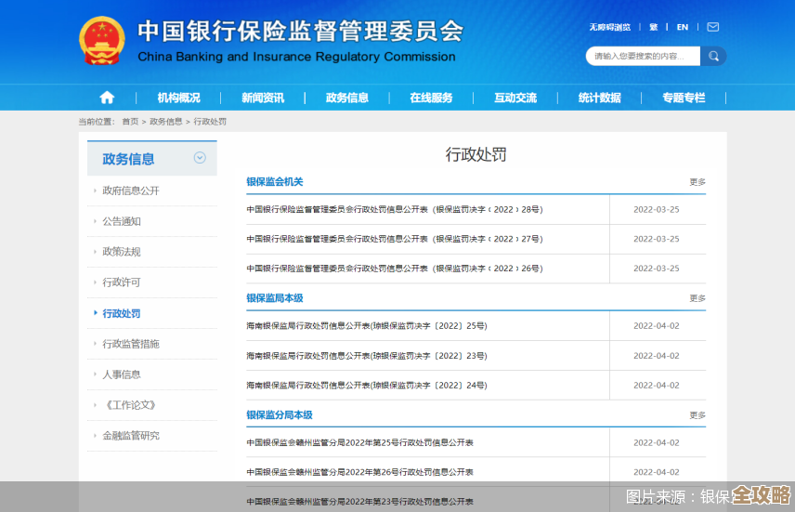Open 赣州监管分局 第26号 notice
The height and width of the screenshot is (512, 795).
pos(360,472)
